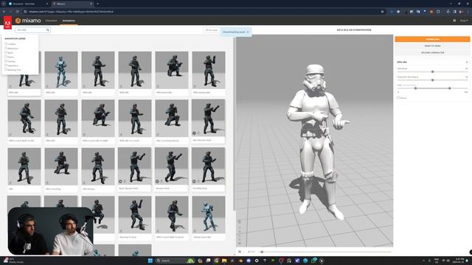Tick the Adventure genre checkbox
472x265 pixels.
(6, 48)
